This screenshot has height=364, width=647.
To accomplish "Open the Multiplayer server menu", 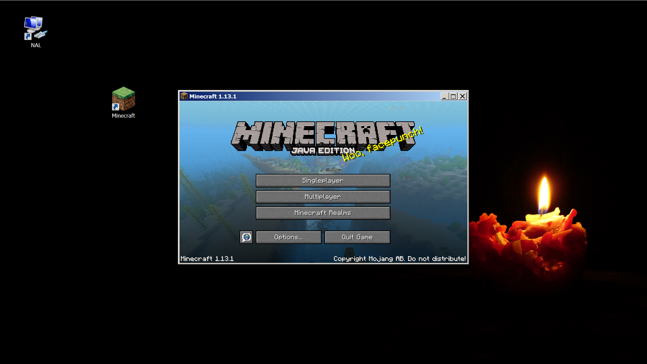I will point(323,197).
